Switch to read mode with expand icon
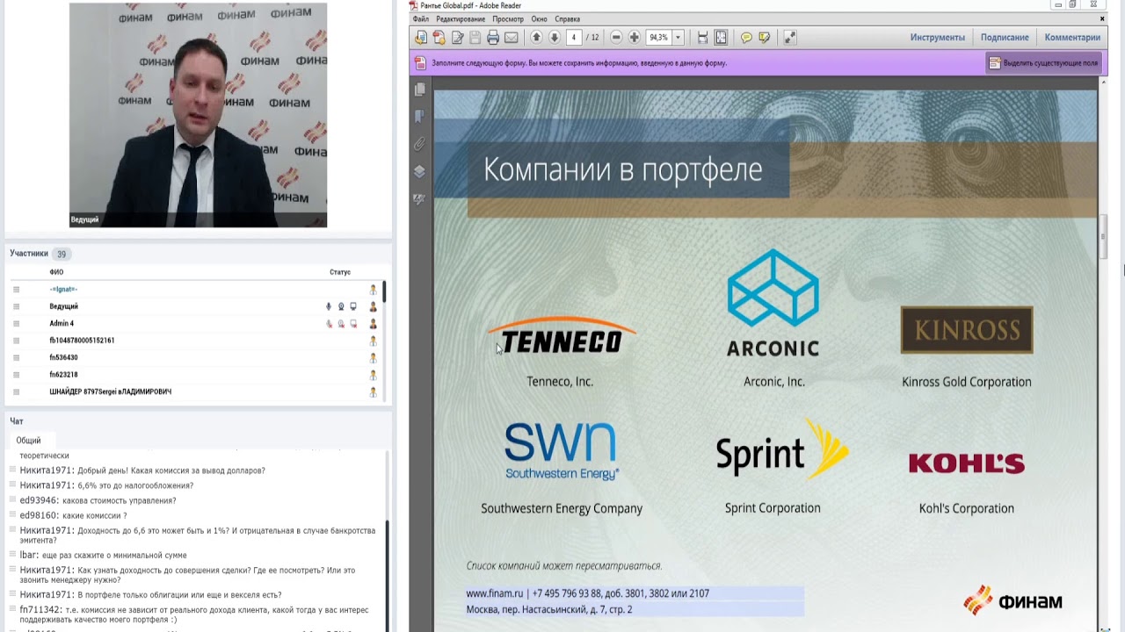 pyautogui.click(x=790, y=38)
